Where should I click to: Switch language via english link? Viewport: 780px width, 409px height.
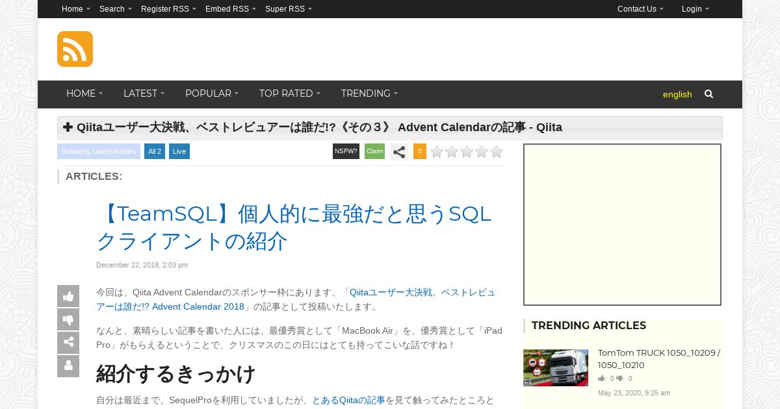[677, 95]
